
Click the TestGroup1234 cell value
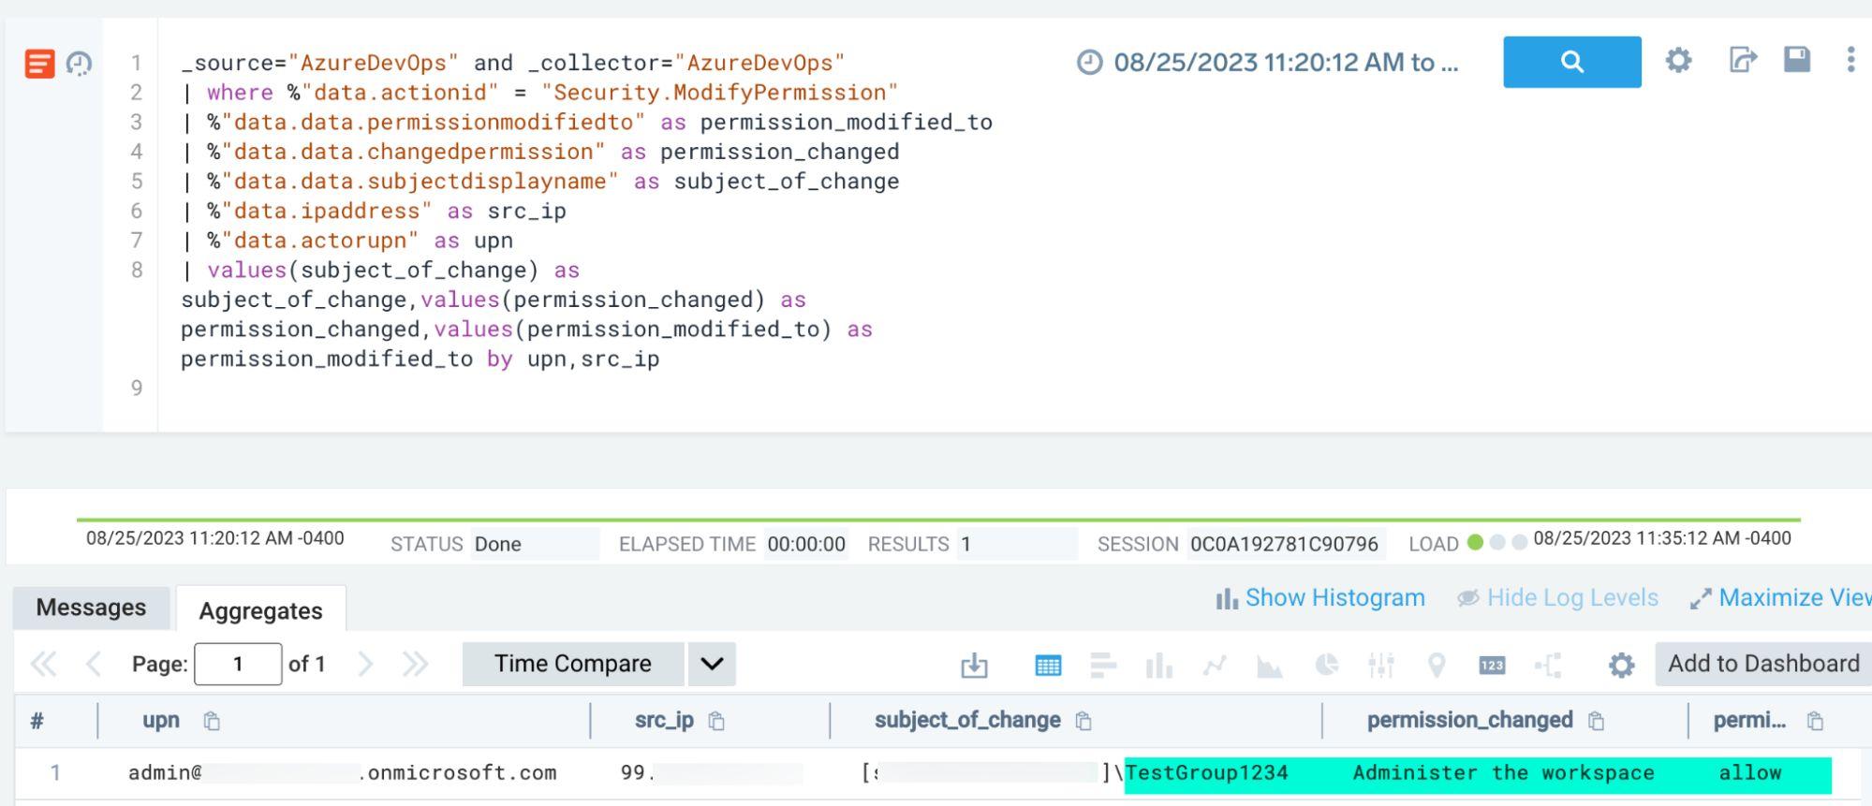(1206, 773)
